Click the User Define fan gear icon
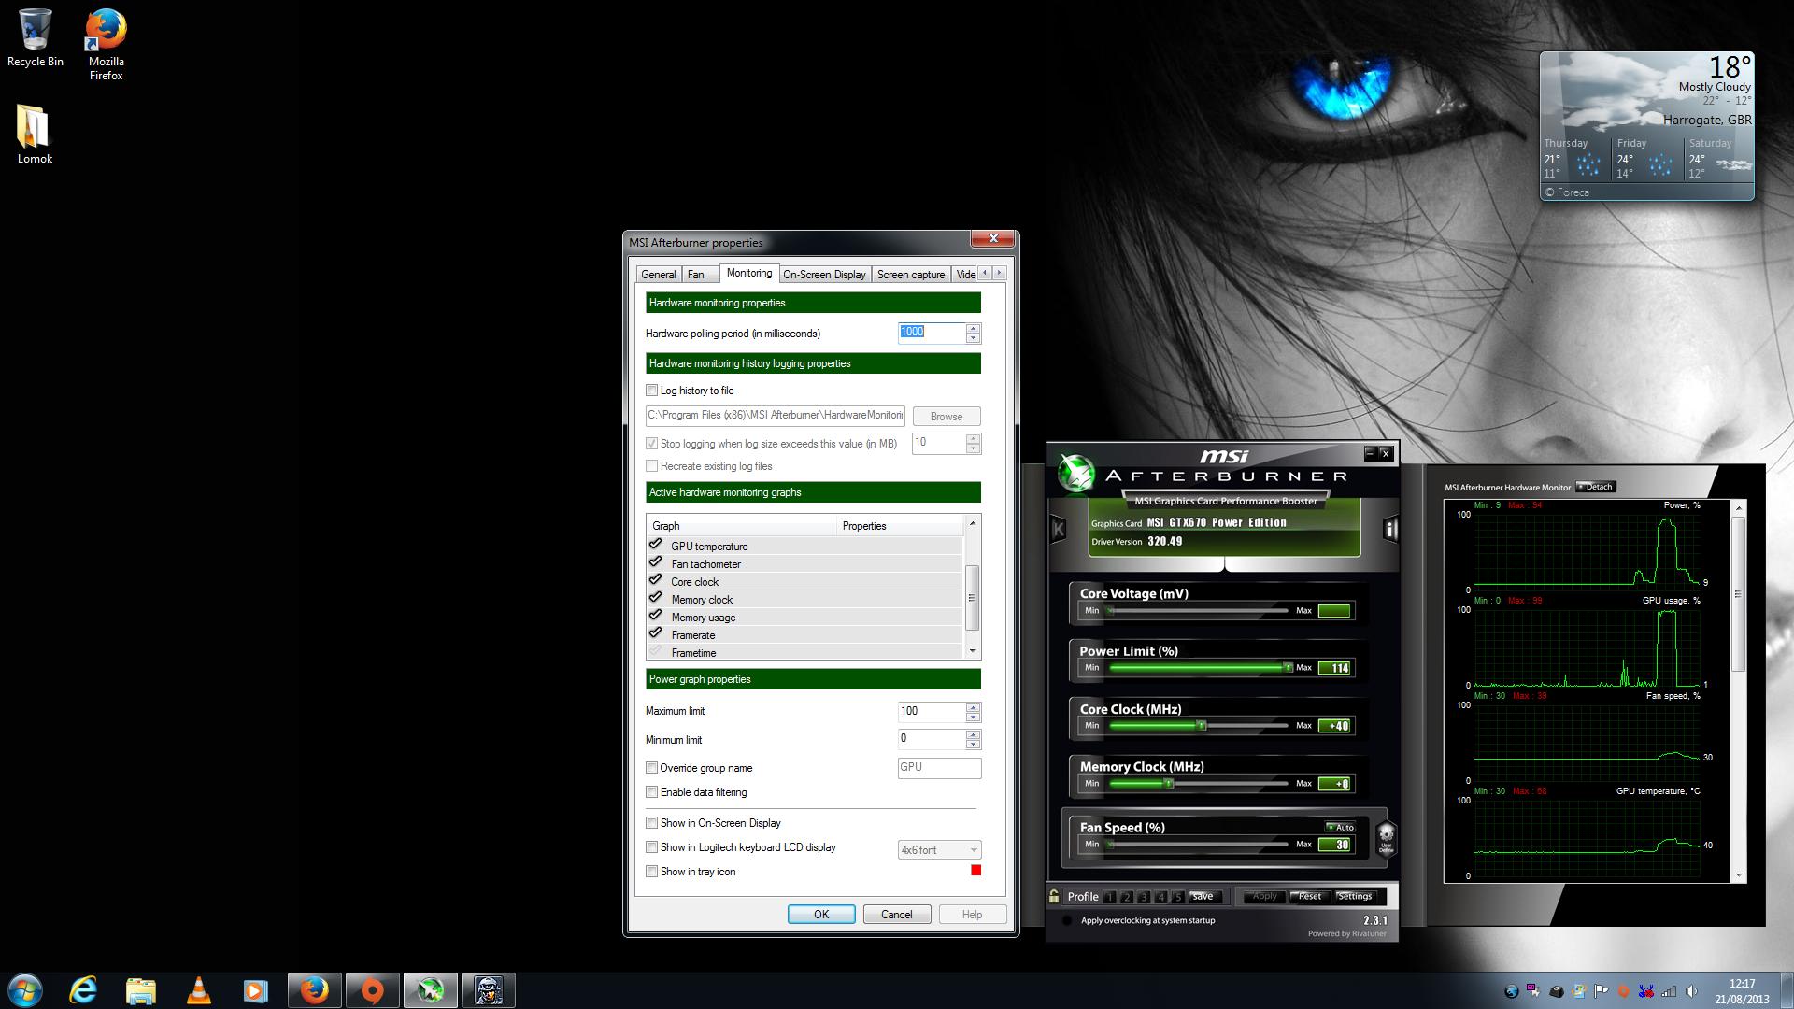 [1386, 837]
